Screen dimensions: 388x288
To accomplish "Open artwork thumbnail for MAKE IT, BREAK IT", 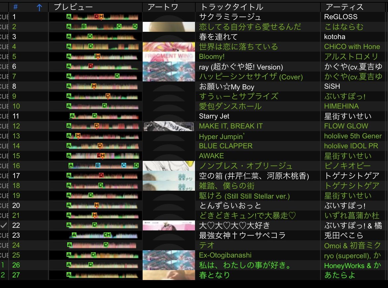I will pyautogui.click(x=169, y=126).
